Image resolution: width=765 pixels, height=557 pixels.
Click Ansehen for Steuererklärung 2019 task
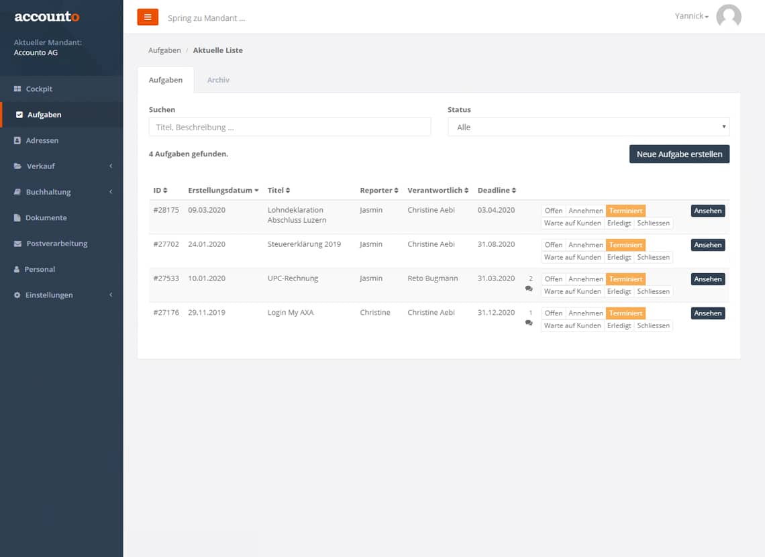(x=707, y=245)
